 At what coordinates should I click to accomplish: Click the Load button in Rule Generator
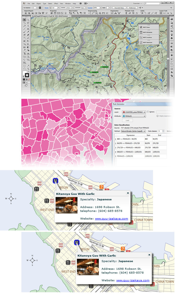pos(128,120)
